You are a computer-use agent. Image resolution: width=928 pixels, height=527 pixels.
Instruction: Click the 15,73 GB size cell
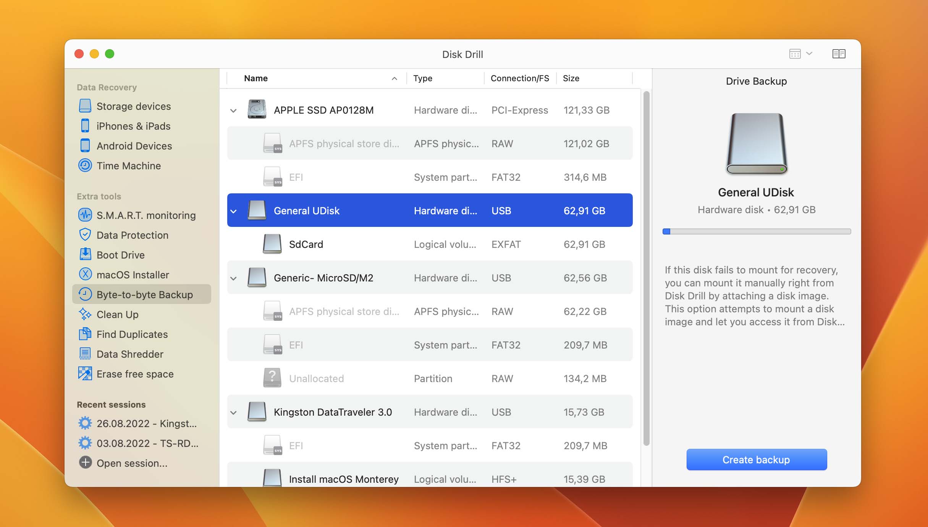(584, 412)
